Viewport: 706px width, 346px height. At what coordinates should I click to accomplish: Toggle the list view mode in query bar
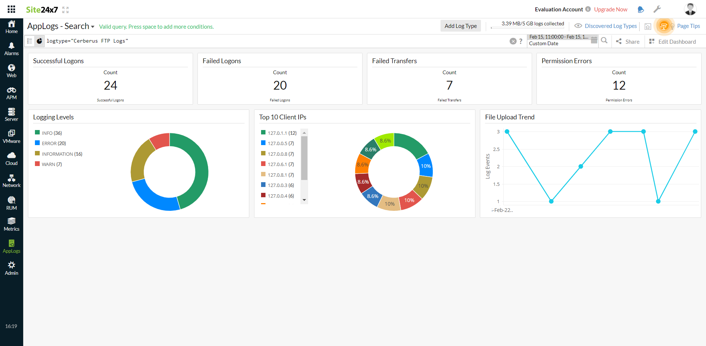tap(29, 41)
